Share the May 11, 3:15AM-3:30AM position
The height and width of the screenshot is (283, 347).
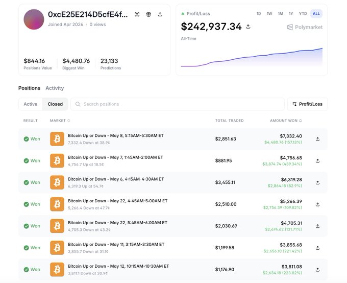(317, 248)
